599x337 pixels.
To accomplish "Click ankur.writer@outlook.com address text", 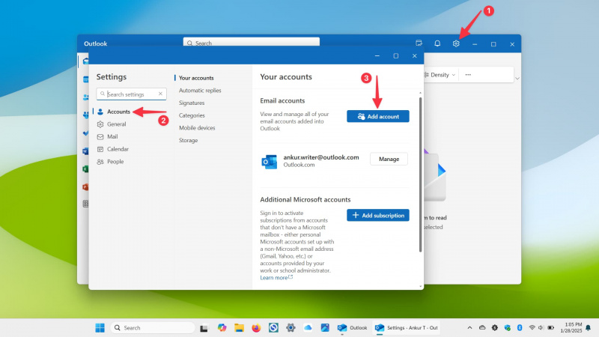I will pos(321,157).
